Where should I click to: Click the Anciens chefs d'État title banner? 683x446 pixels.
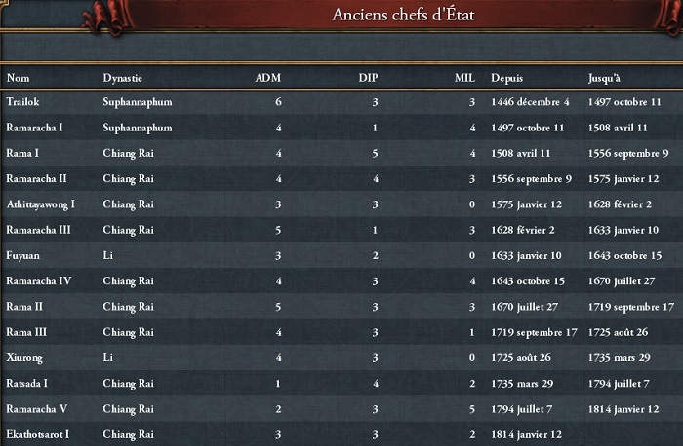tap(403, 15)
